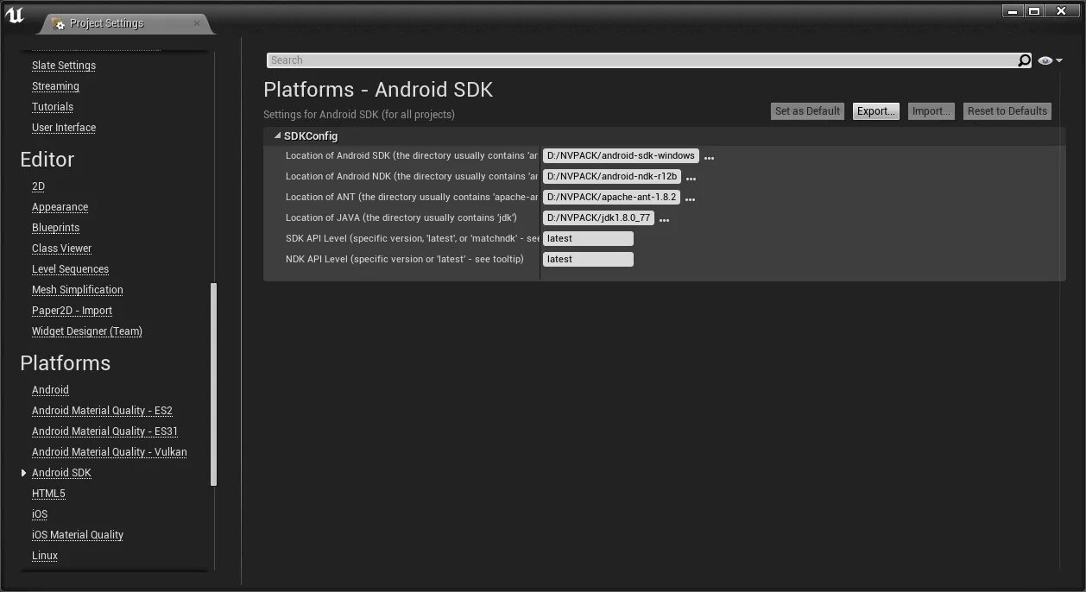
Task: Browse for JAVA directory ellipsis
Action: (x=664, y=219)
